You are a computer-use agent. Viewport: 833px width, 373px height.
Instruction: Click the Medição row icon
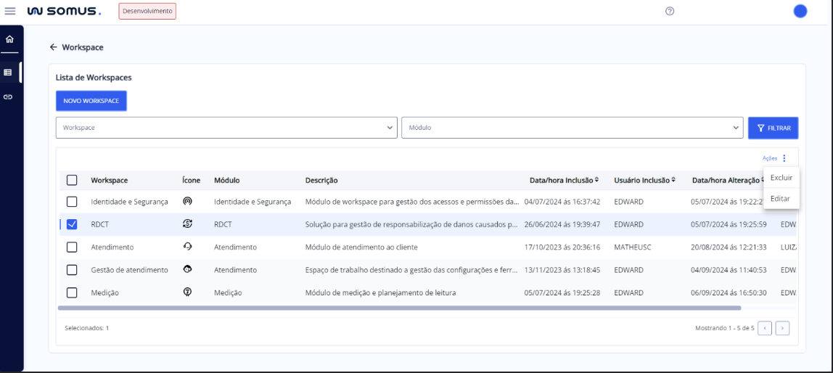[x=187, y=292]
